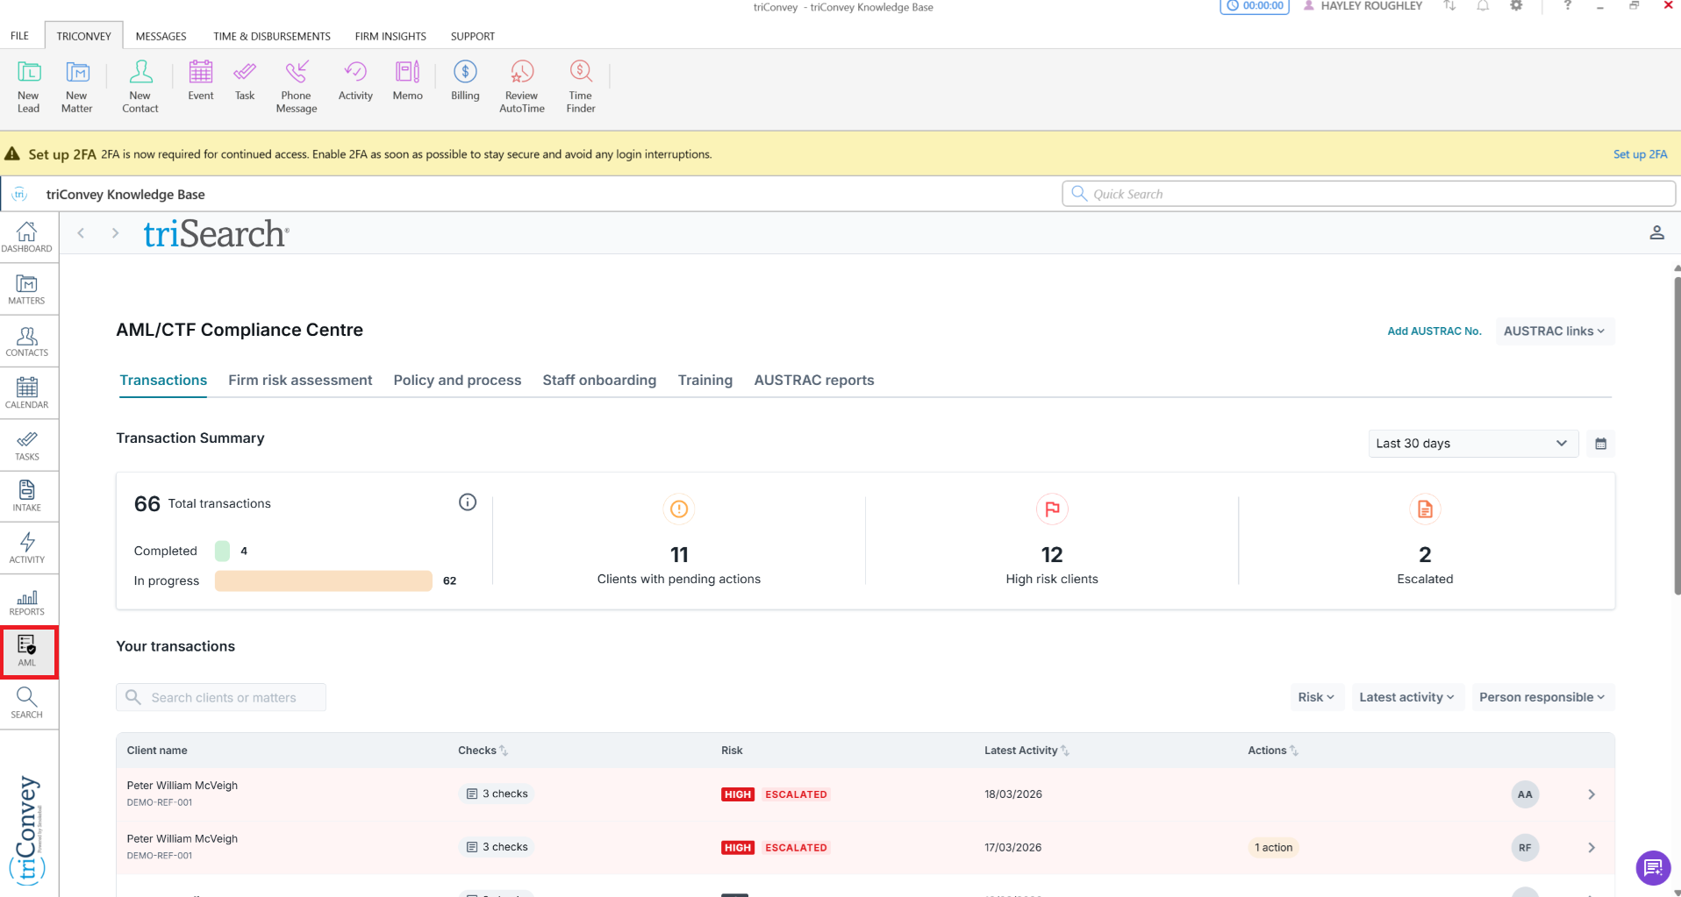Open the Phone Message tool
Image resolution: width=1681 pixels, height=897 pixels.
(296, 86)
